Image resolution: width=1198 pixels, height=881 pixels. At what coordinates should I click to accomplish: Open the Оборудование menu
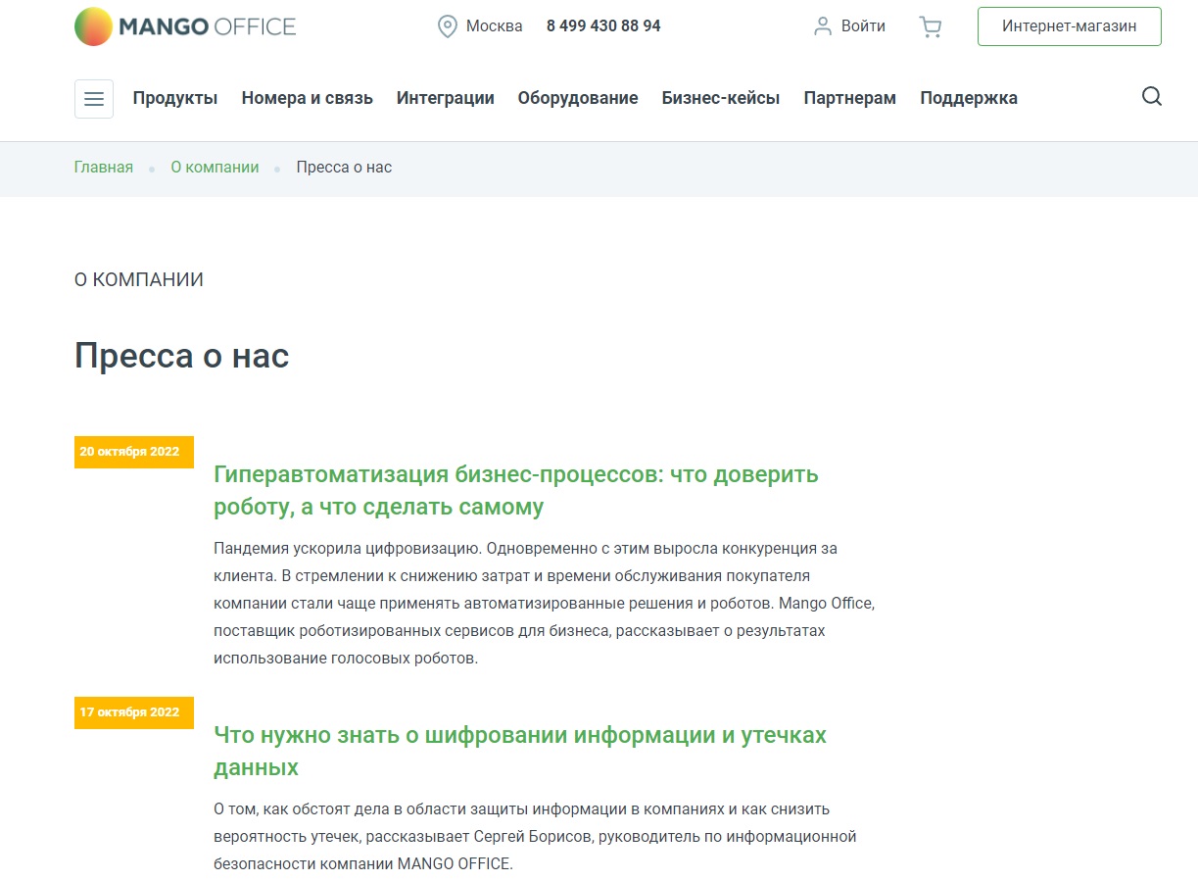(x=578, y=98)
